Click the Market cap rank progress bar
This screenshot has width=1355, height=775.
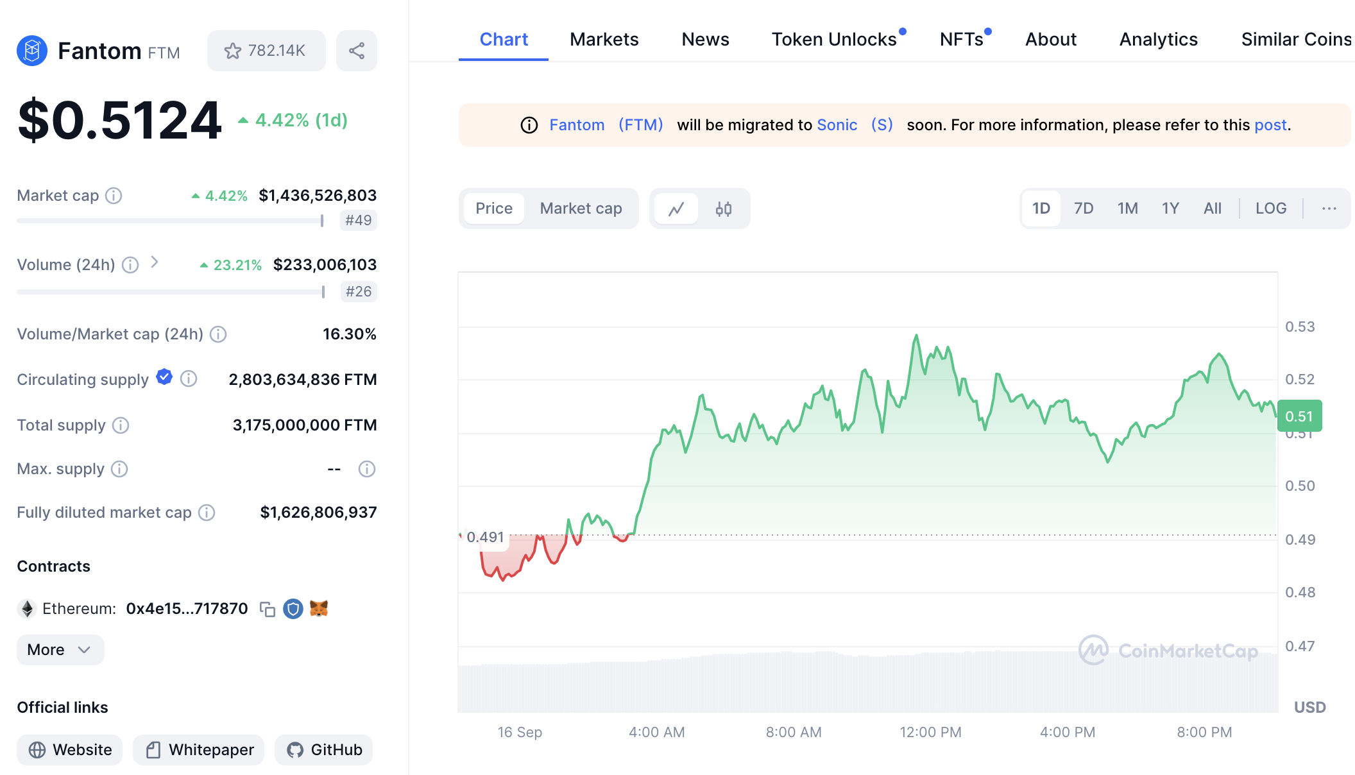171,221
